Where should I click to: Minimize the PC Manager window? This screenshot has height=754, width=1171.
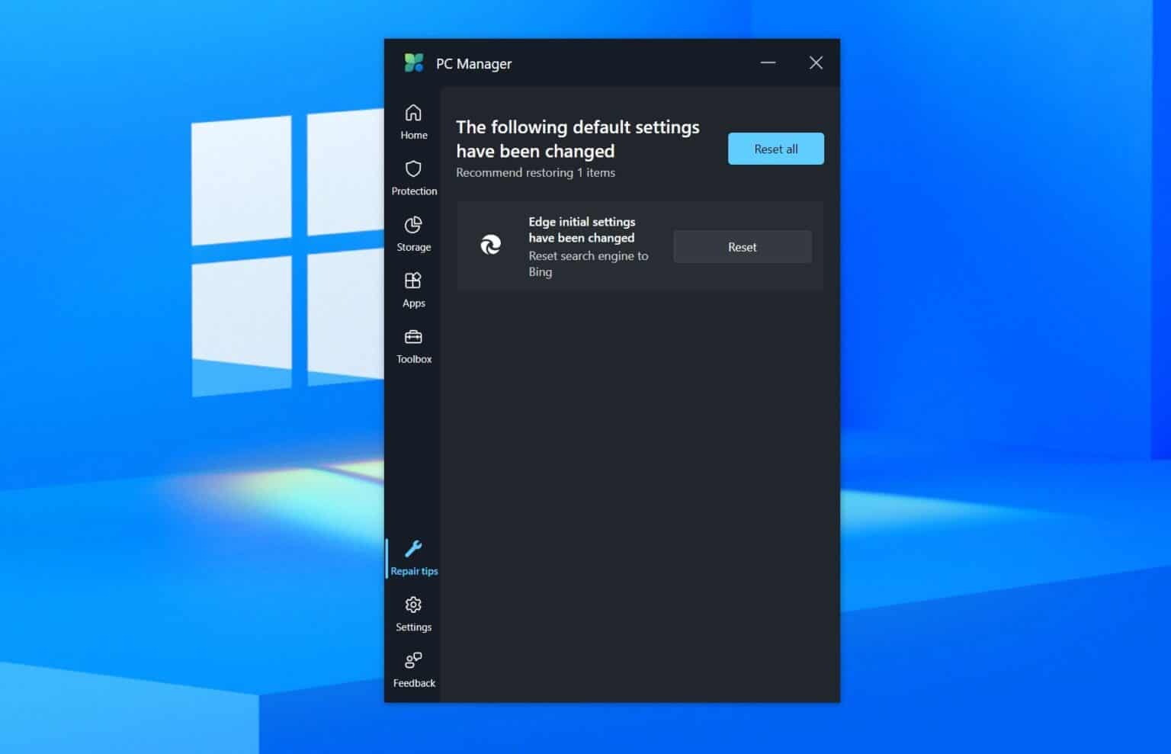point(768,63)
